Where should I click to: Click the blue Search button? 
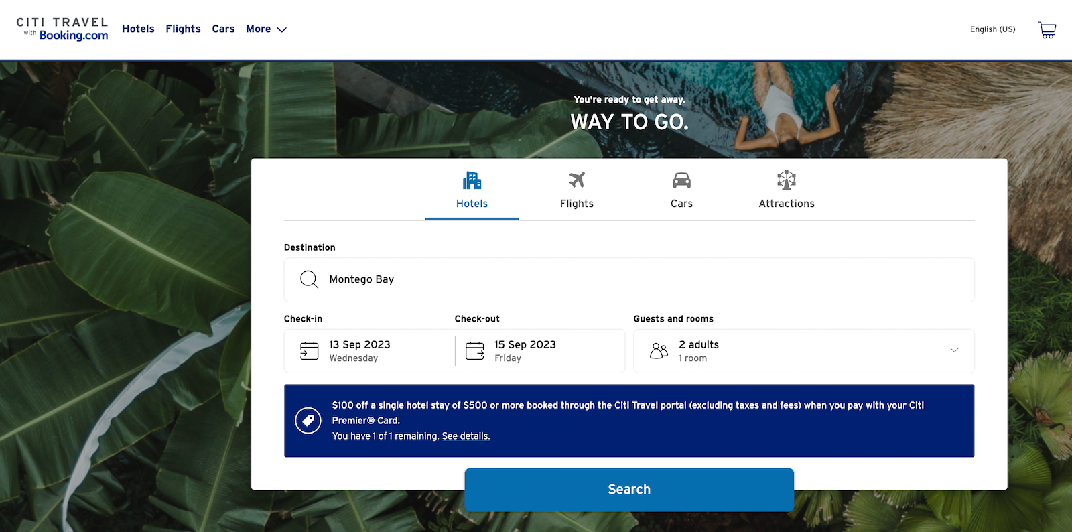(629, 490)
